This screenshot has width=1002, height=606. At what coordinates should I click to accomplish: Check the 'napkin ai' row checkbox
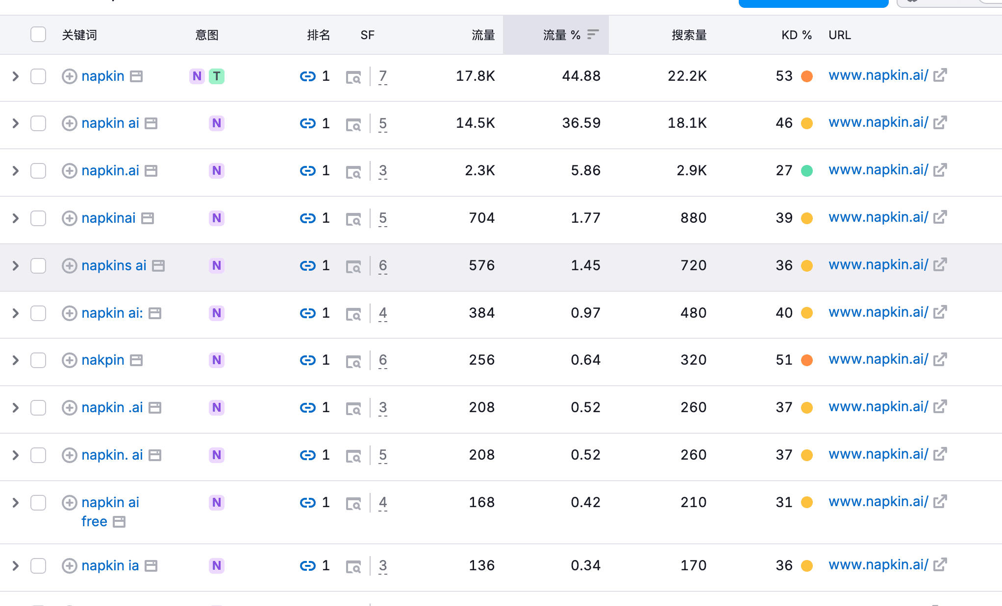(38, 123)
